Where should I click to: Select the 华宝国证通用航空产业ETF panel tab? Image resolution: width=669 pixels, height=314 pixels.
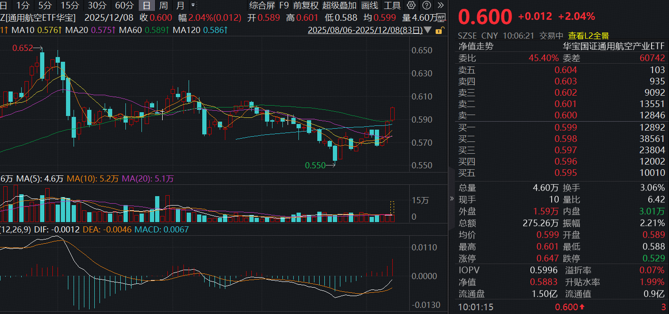pos(614,46)
